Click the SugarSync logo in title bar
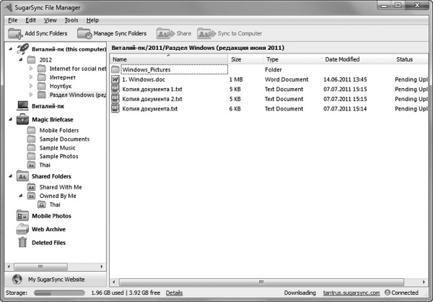The image size is (433, 302). pos(9,7)
